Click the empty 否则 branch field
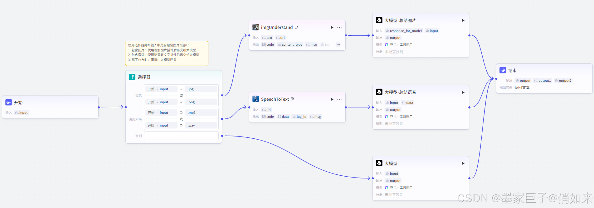 (x=181, y=136)
